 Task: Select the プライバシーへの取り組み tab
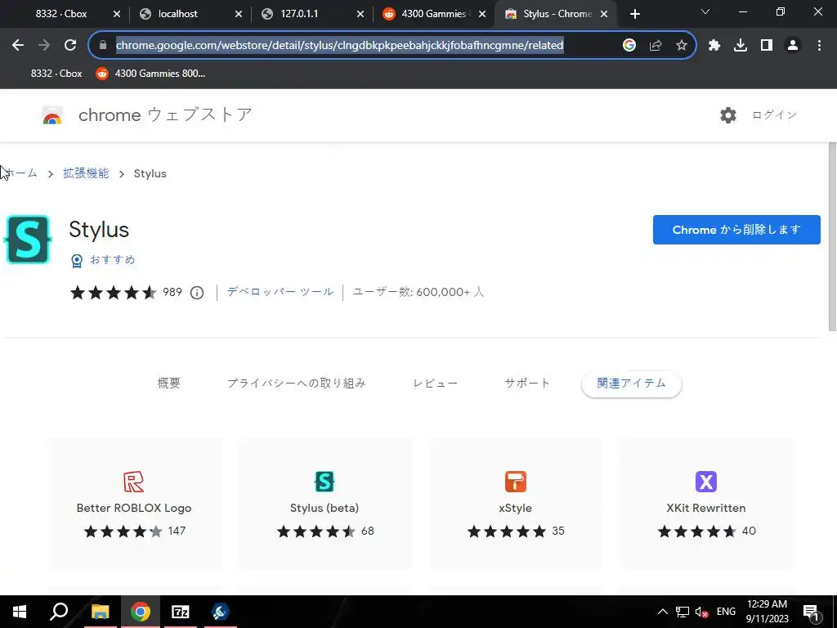(296, 384)
